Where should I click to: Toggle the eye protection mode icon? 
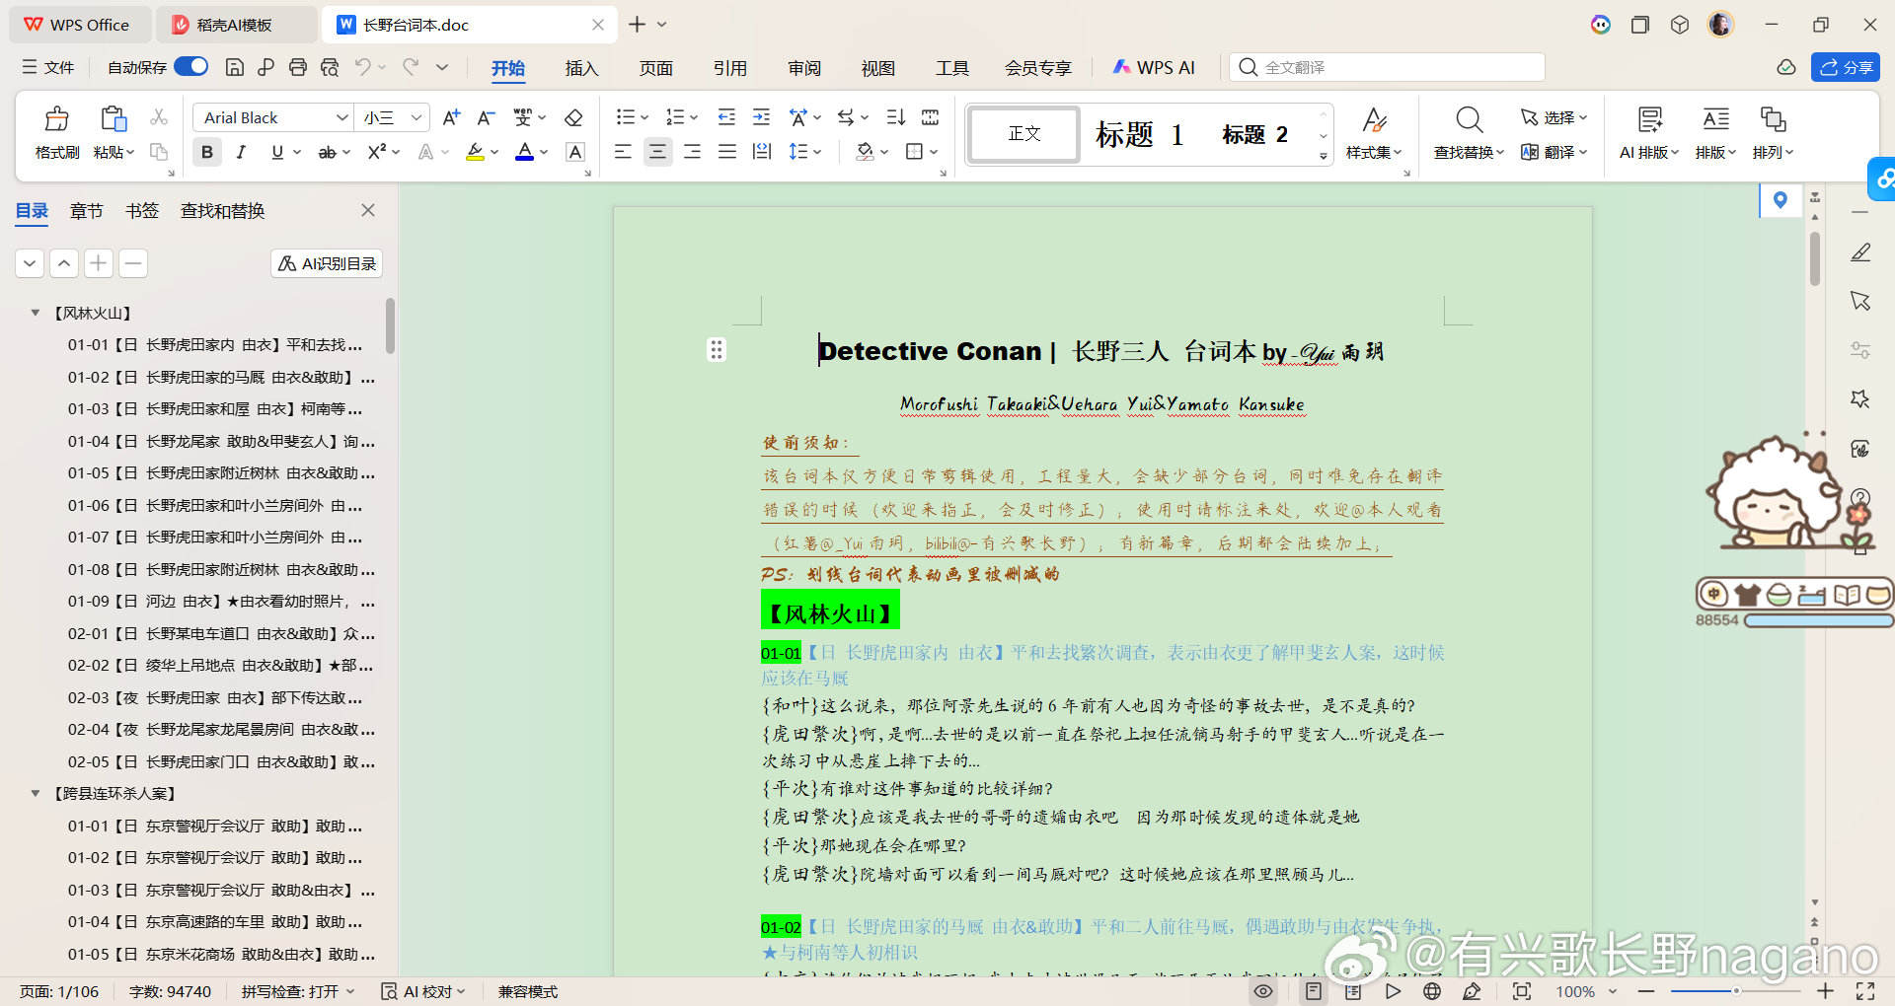pyautogui.click(x=1263, y=991)
